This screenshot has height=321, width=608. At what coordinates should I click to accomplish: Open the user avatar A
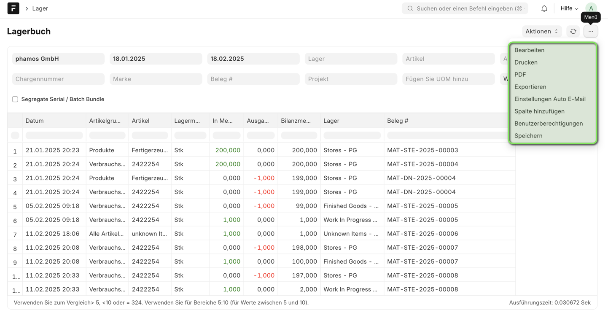tap(591, 8)
